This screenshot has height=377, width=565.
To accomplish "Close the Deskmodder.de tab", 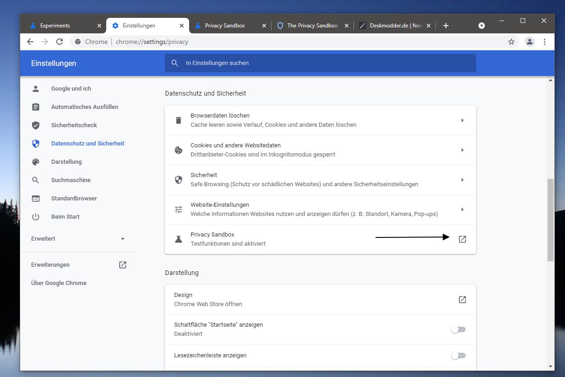I will pos(429,26).
